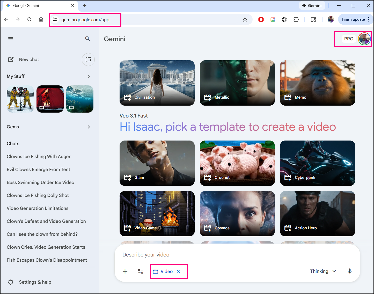The image size is (374, 294).
Task: Expand the My Stuff section
Action: coord(89,76)
